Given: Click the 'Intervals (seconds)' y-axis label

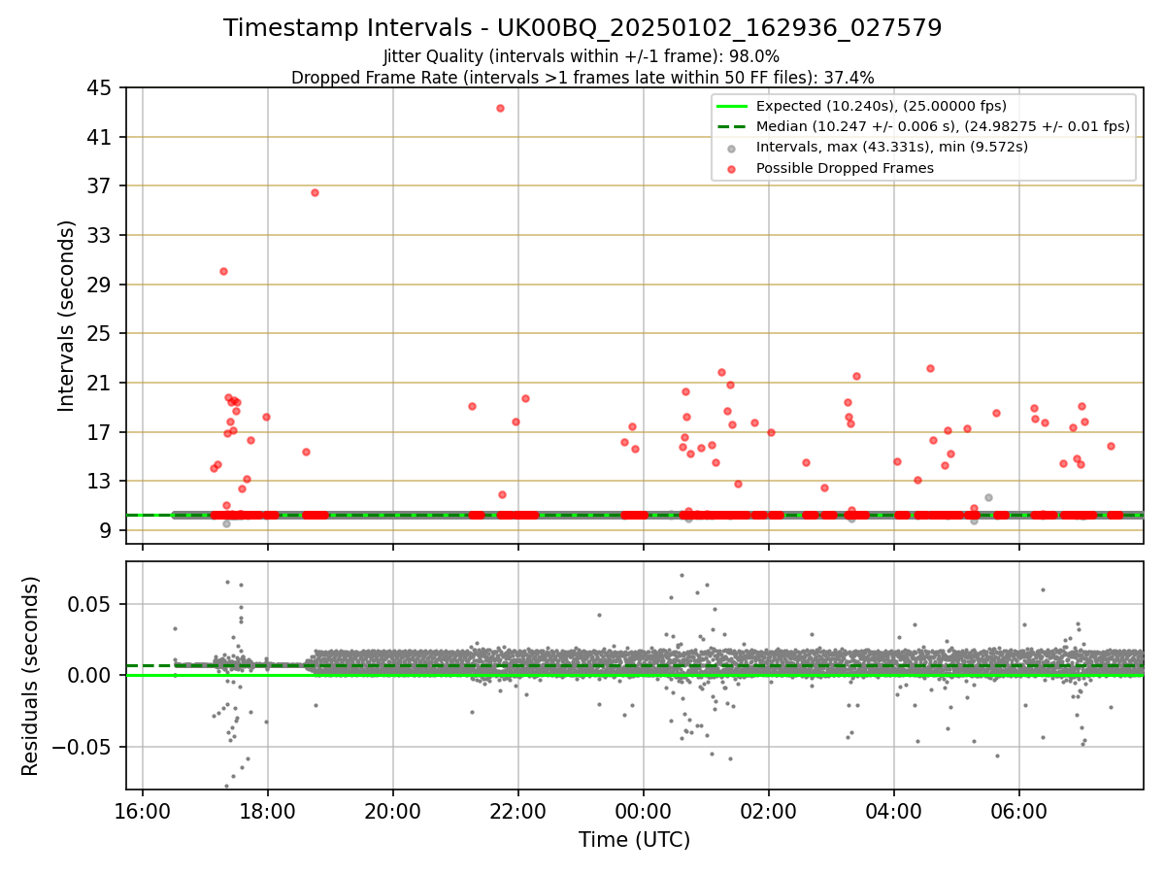Looking at the screenshot, I should click(x=67, y=315).
